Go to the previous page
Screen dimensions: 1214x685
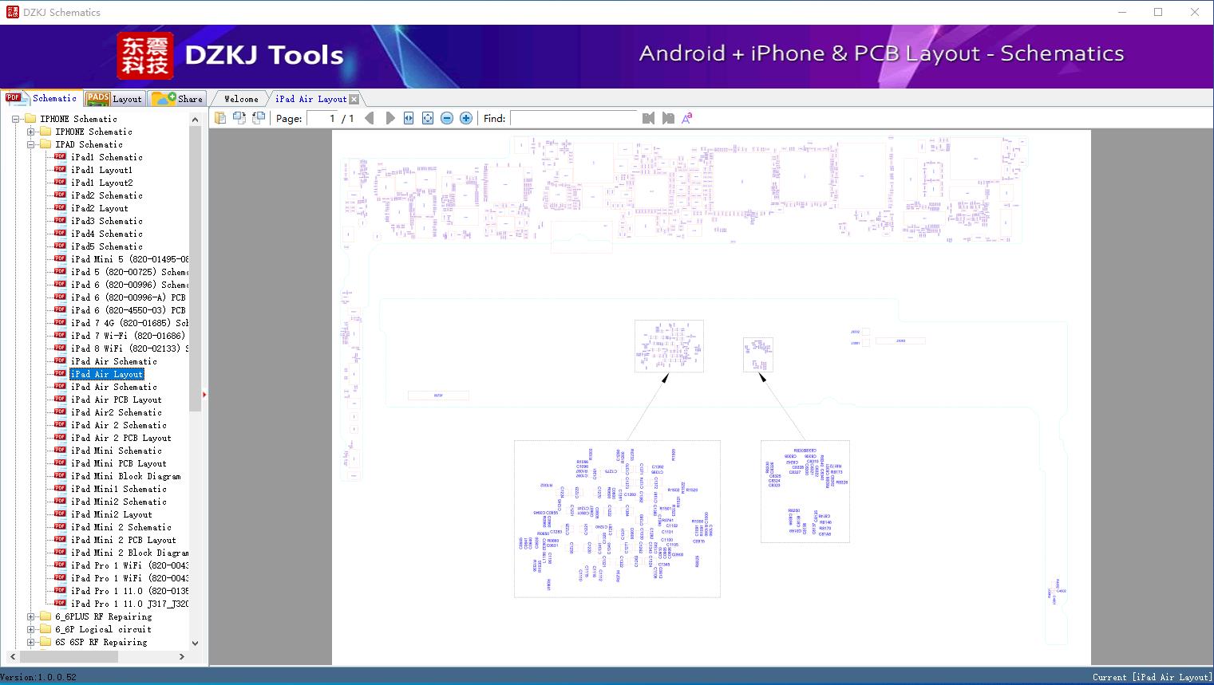[370, 118]
